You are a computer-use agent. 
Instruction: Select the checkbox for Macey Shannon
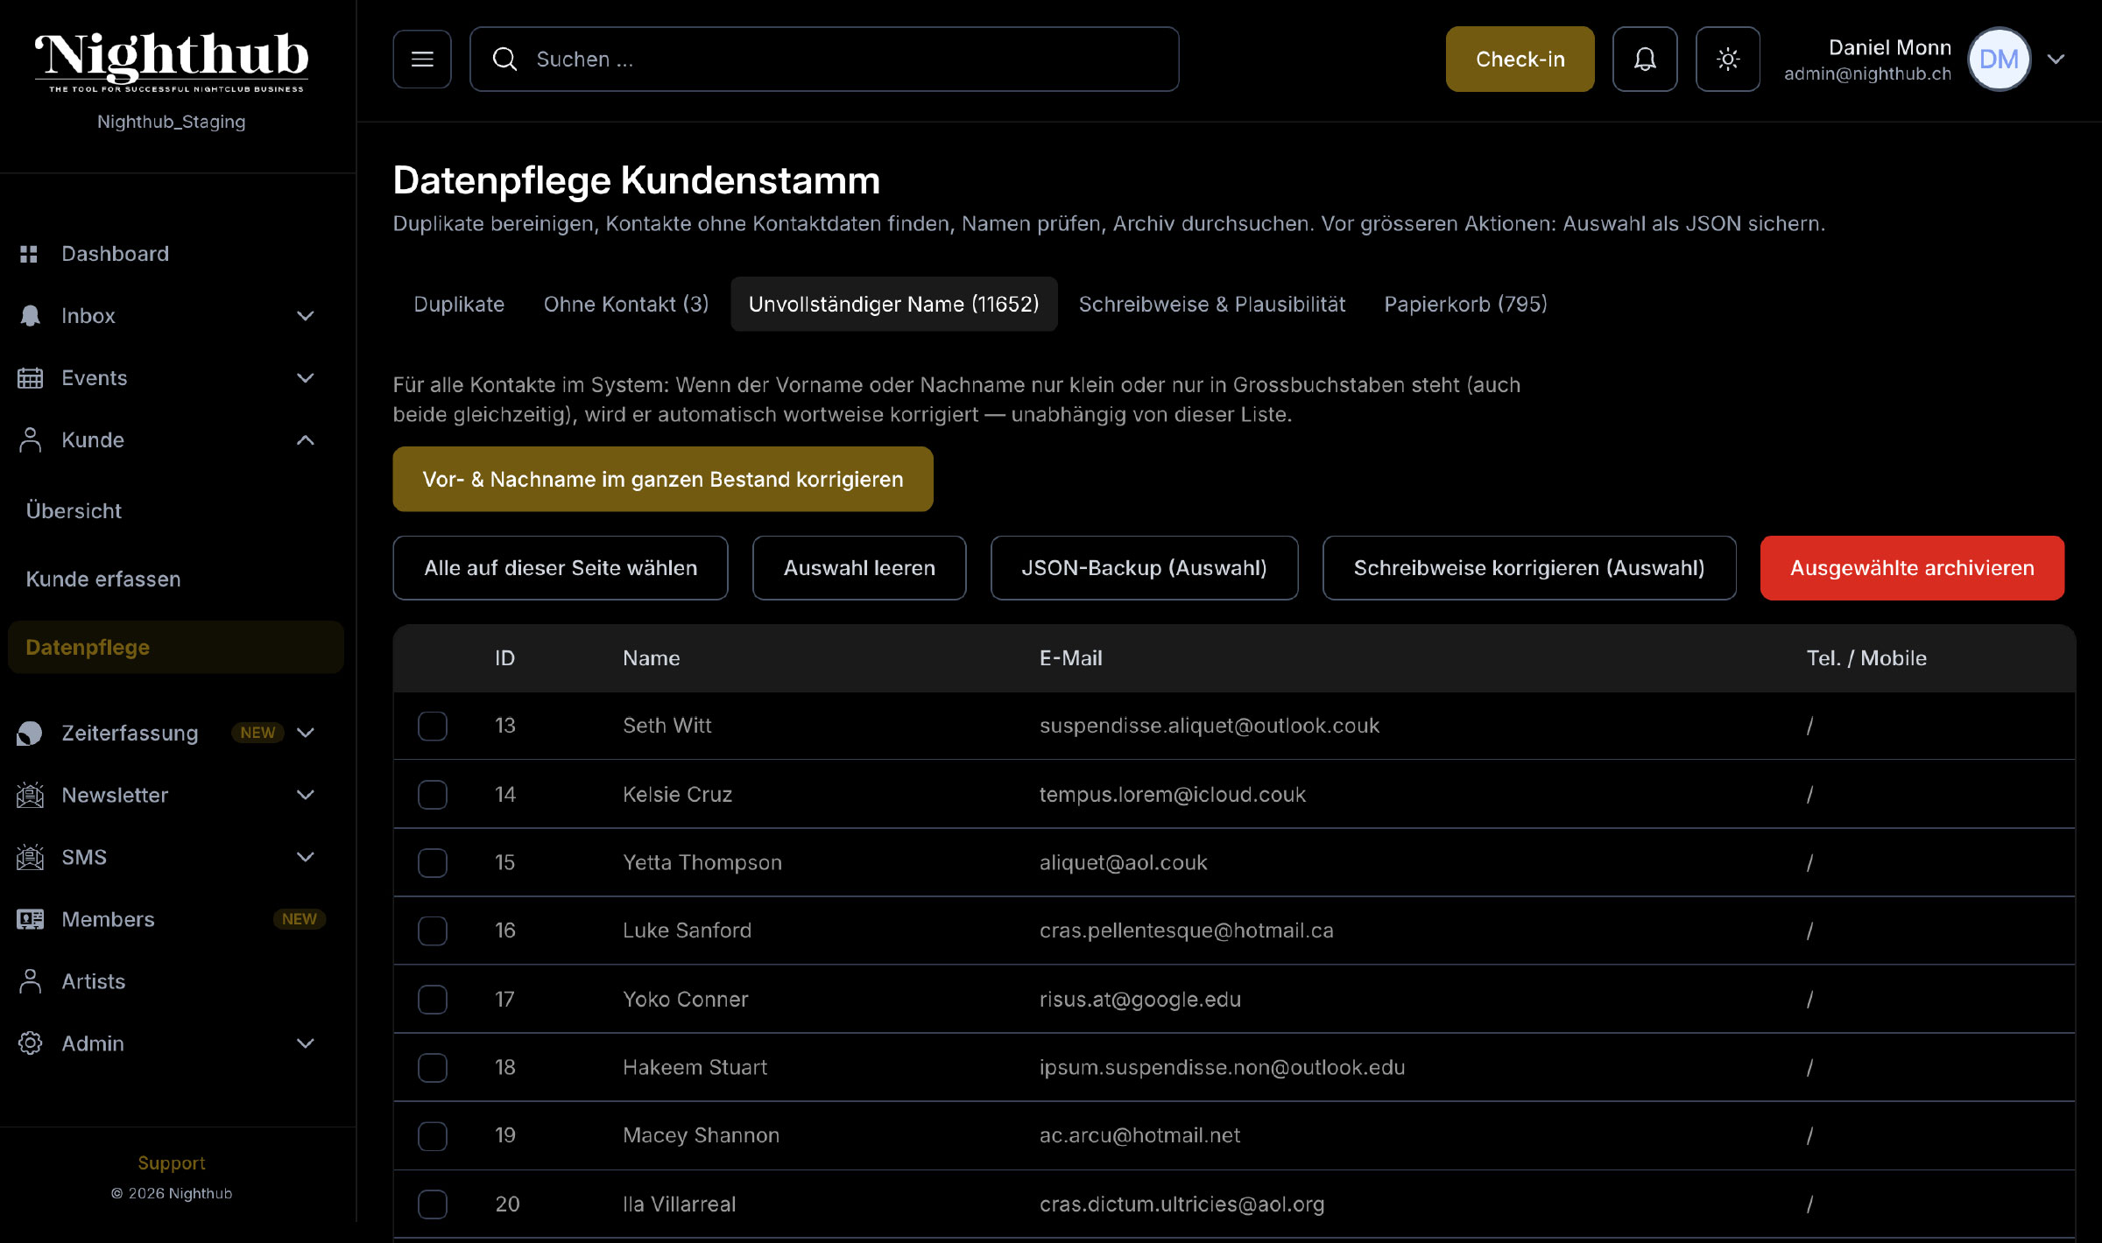[432, 1135]
